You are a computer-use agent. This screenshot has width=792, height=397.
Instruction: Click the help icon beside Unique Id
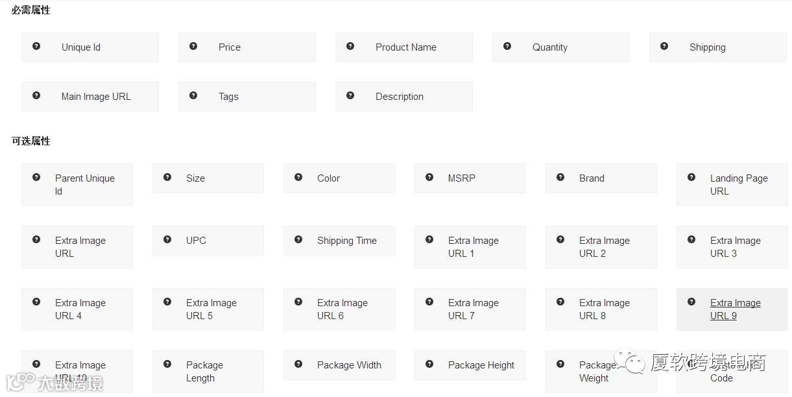(36, 46)
